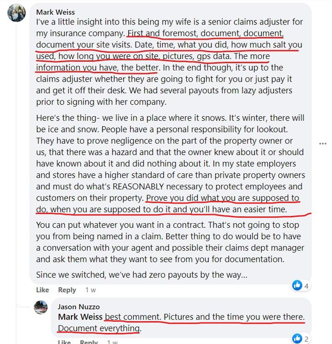Reply to Jason Nuzzo's comment

(x=89, y=342)
